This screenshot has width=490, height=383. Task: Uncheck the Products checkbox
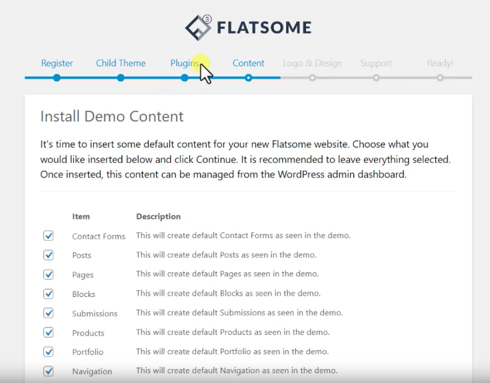49,332
